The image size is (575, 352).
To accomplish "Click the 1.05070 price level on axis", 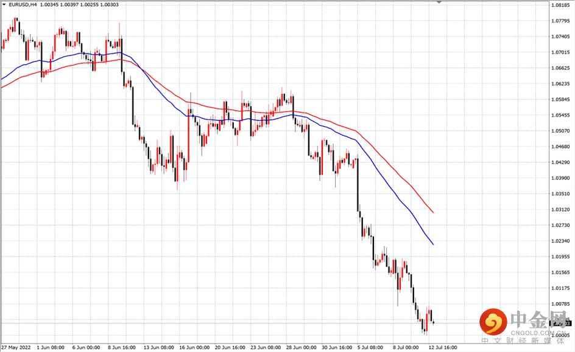I will coord(561,131).
